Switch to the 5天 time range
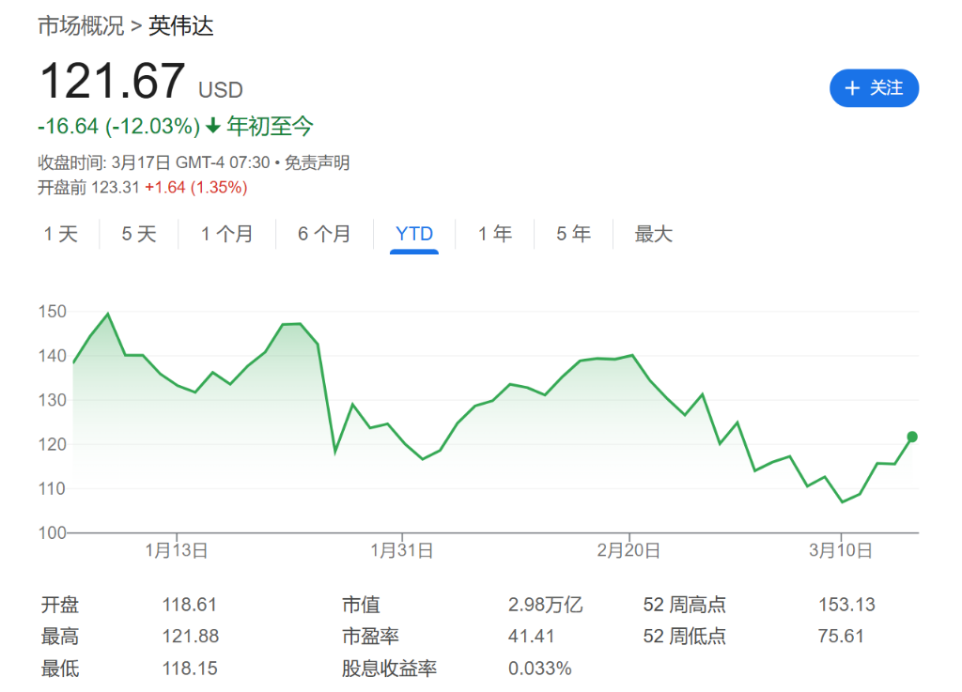 (x=138, y=234)
